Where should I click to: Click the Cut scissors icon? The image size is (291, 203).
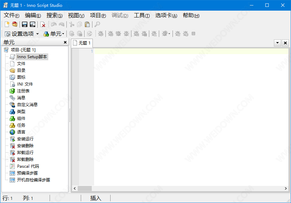[72, 24]
